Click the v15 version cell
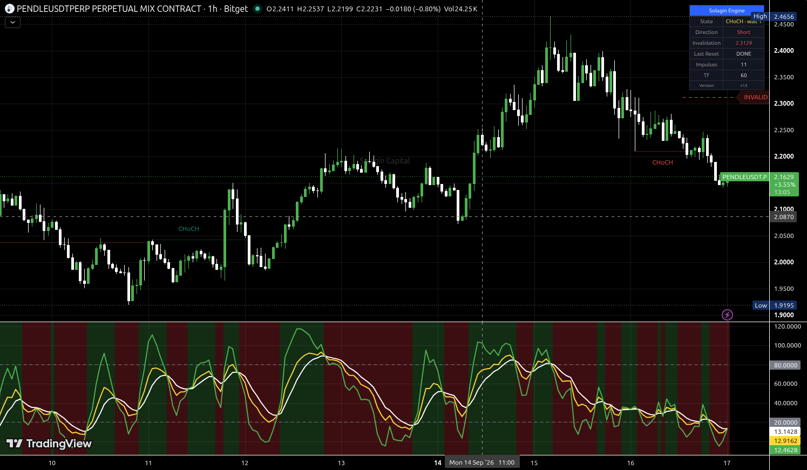Screen dimensions: 807x470 [x=743, y=85]
